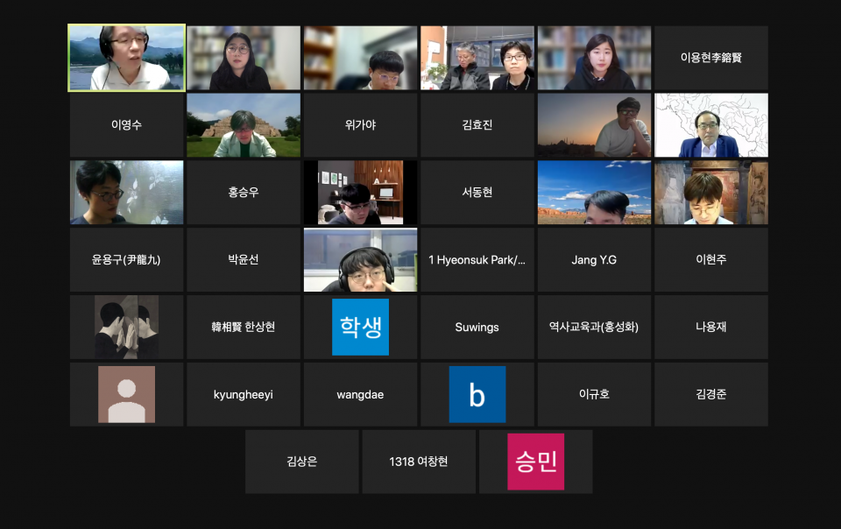Select the 1318 여창현 participant tile
This screenshot has height=529, width=841.
pos(419,462)
